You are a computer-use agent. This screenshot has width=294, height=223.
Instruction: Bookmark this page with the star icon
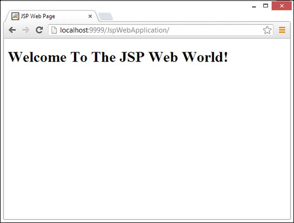(x=267, y=30)
